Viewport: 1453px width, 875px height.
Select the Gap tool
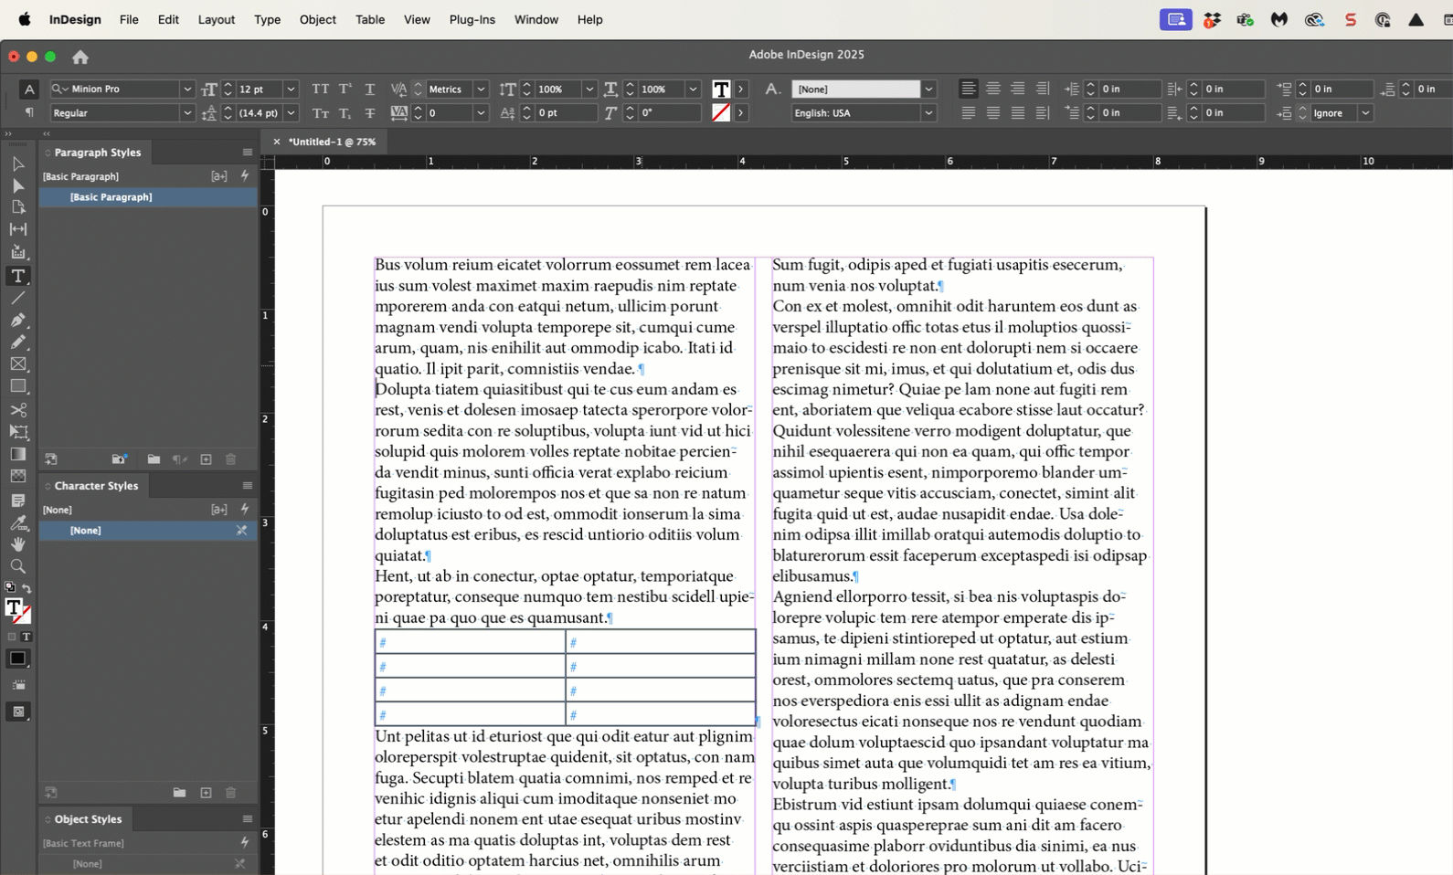click(17, 229)
